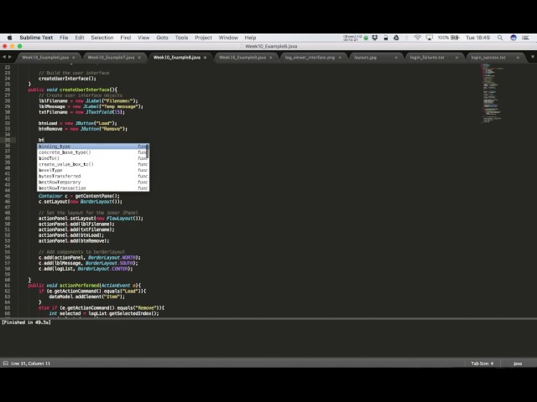Viewport: 537px width, 402px height.
Task: Open the Wi-Fi status menu
Action: click(417, 38)
